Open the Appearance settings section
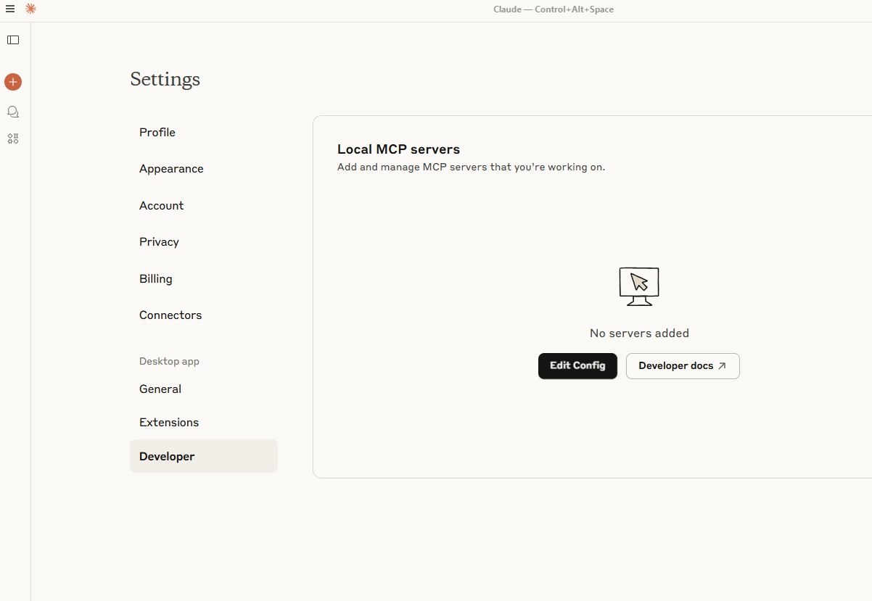 coord(171,168)
